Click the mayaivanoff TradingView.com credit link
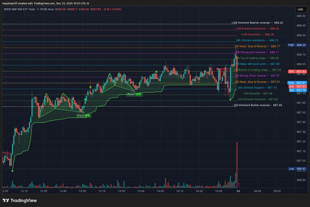The image size is (310, 207). pyautogui.click(x=18, y=3)
